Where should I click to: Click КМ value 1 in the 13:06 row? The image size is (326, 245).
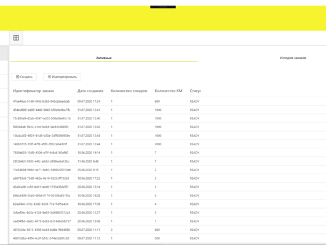(x=156, y=221)
